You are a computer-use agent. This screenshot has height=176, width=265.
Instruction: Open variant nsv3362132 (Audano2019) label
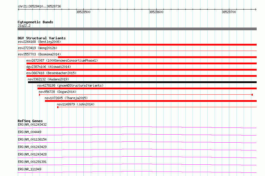(48, 79)
